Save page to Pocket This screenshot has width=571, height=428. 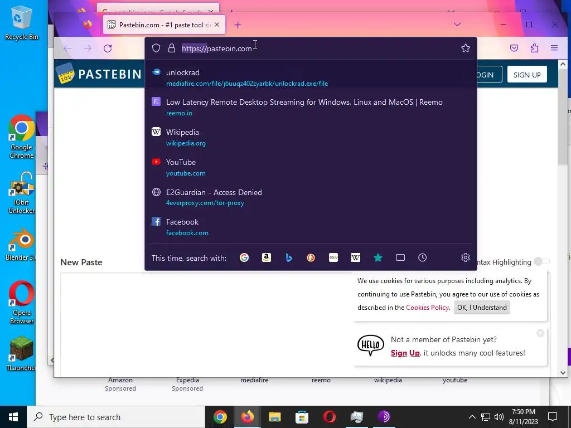coord(514,48)
